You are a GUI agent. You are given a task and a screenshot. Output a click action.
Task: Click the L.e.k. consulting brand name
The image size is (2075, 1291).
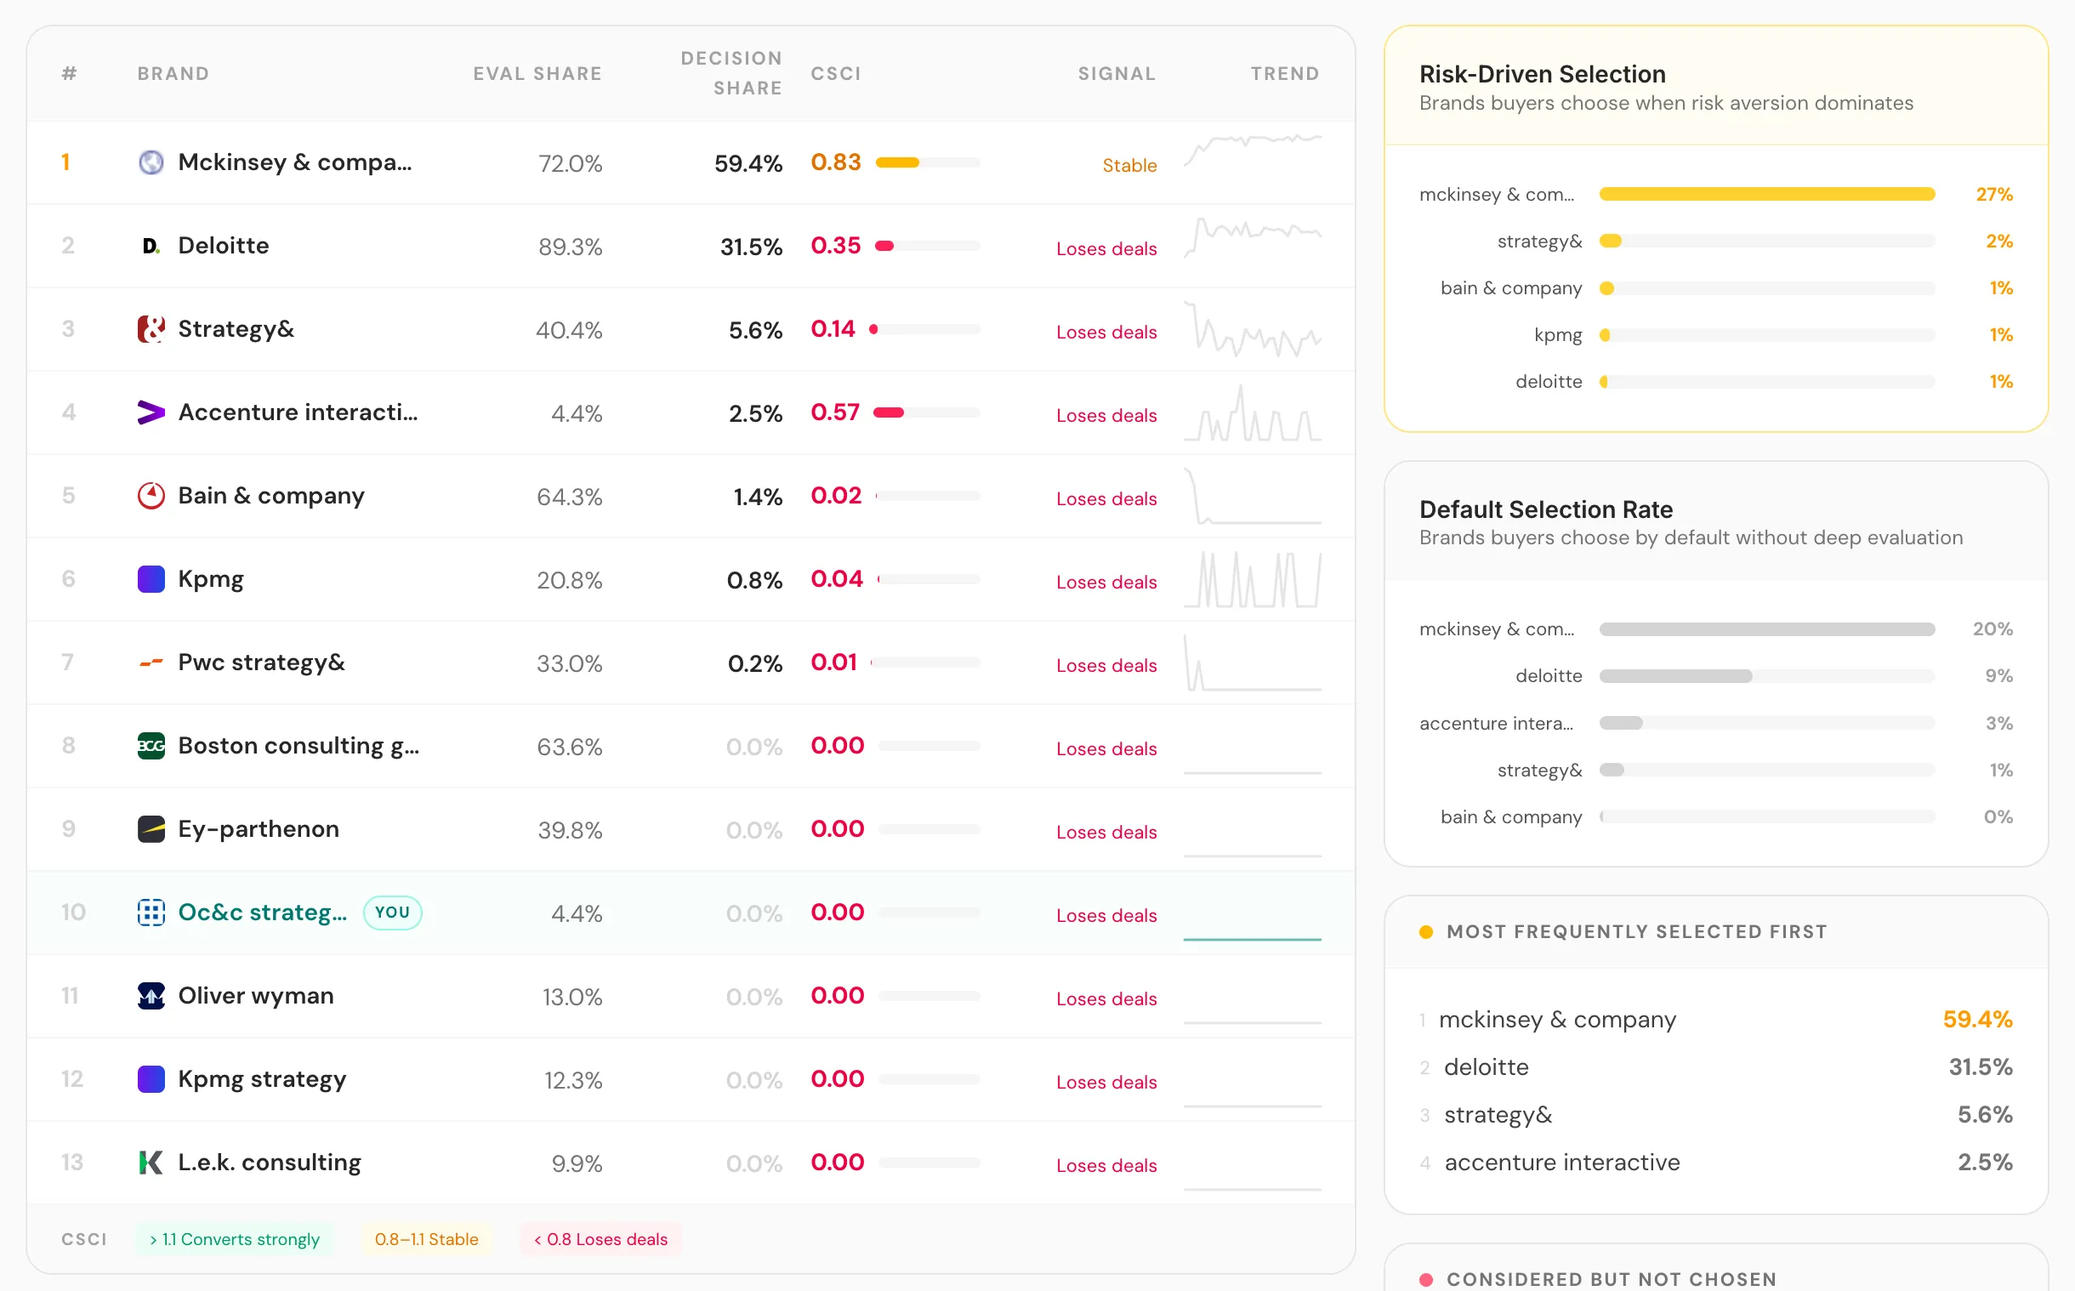pyautogui.click(x=270, y=1162)
